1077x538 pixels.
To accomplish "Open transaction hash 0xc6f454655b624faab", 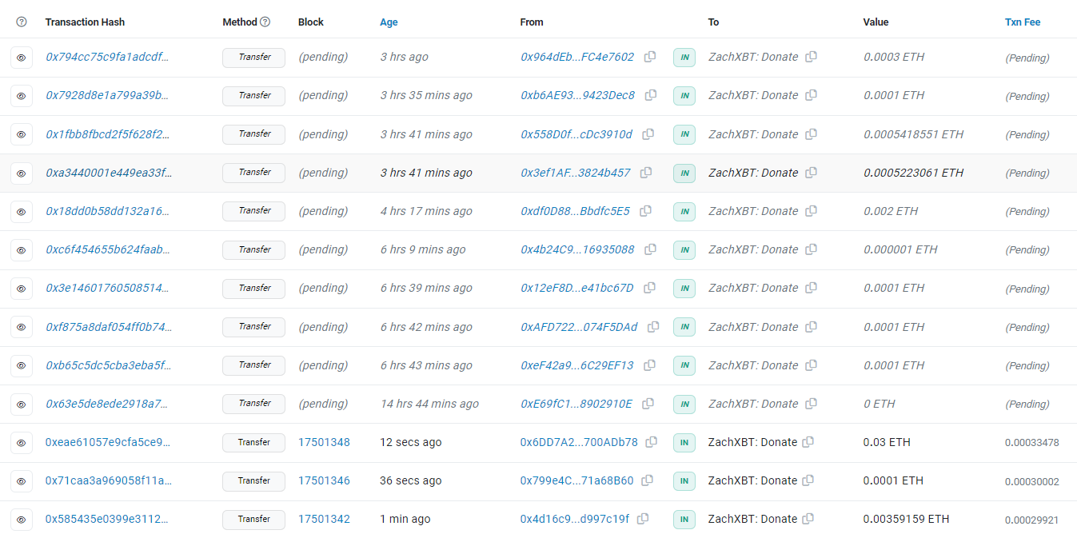I will click(x=108, y=249).
